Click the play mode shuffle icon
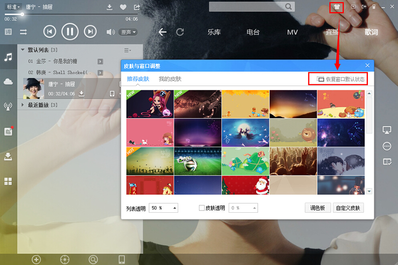 (x=23, y=32)
